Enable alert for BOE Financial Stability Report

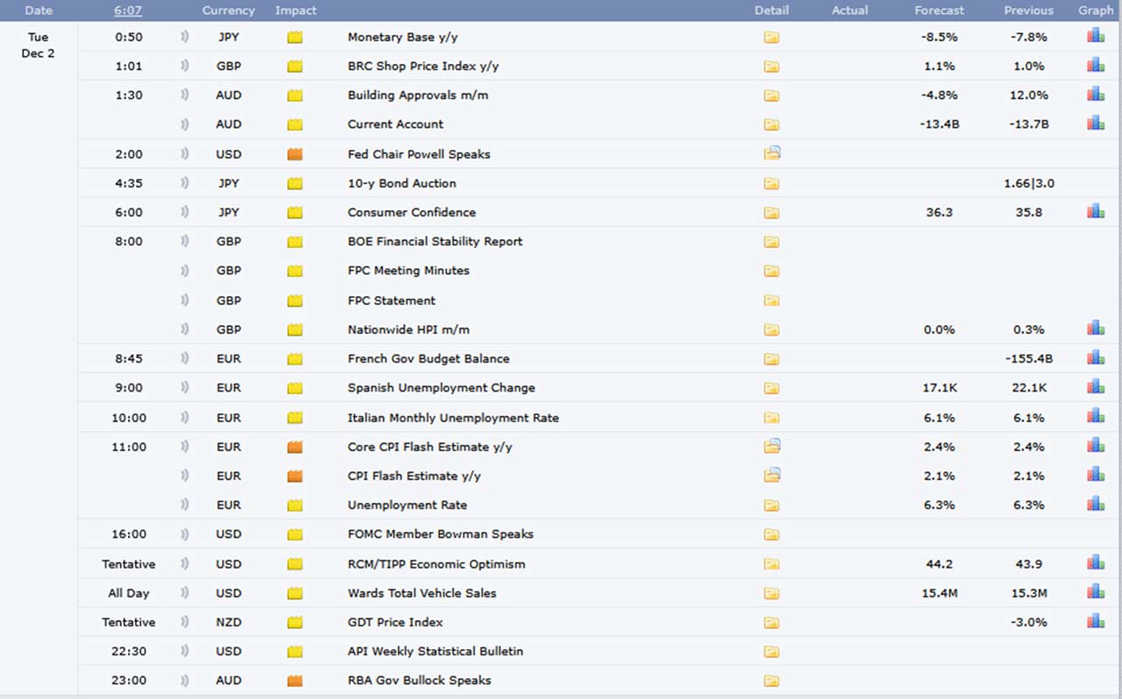pyautogui.click(x=185, y=242)
